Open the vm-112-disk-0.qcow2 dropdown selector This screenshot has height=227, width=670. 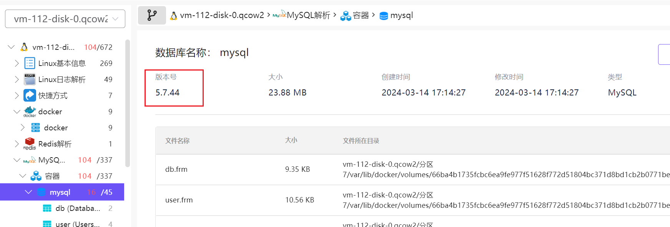[65, 19]
